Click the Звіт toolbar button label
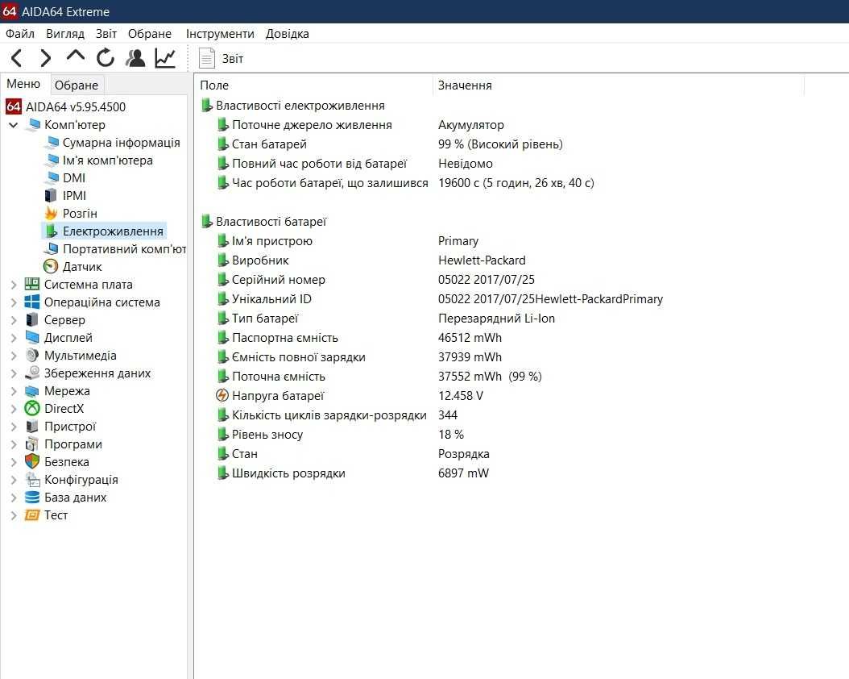This screenshot has width=849, height=679. pyautogui.click(x=232, y=59)
